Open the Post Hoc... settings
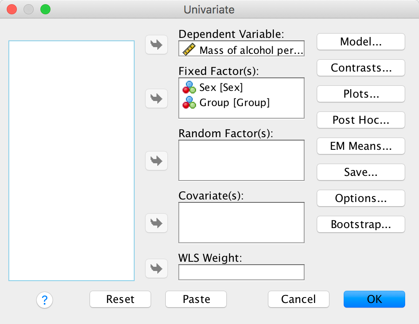This screenshot has height=324, width=419. 361,120
